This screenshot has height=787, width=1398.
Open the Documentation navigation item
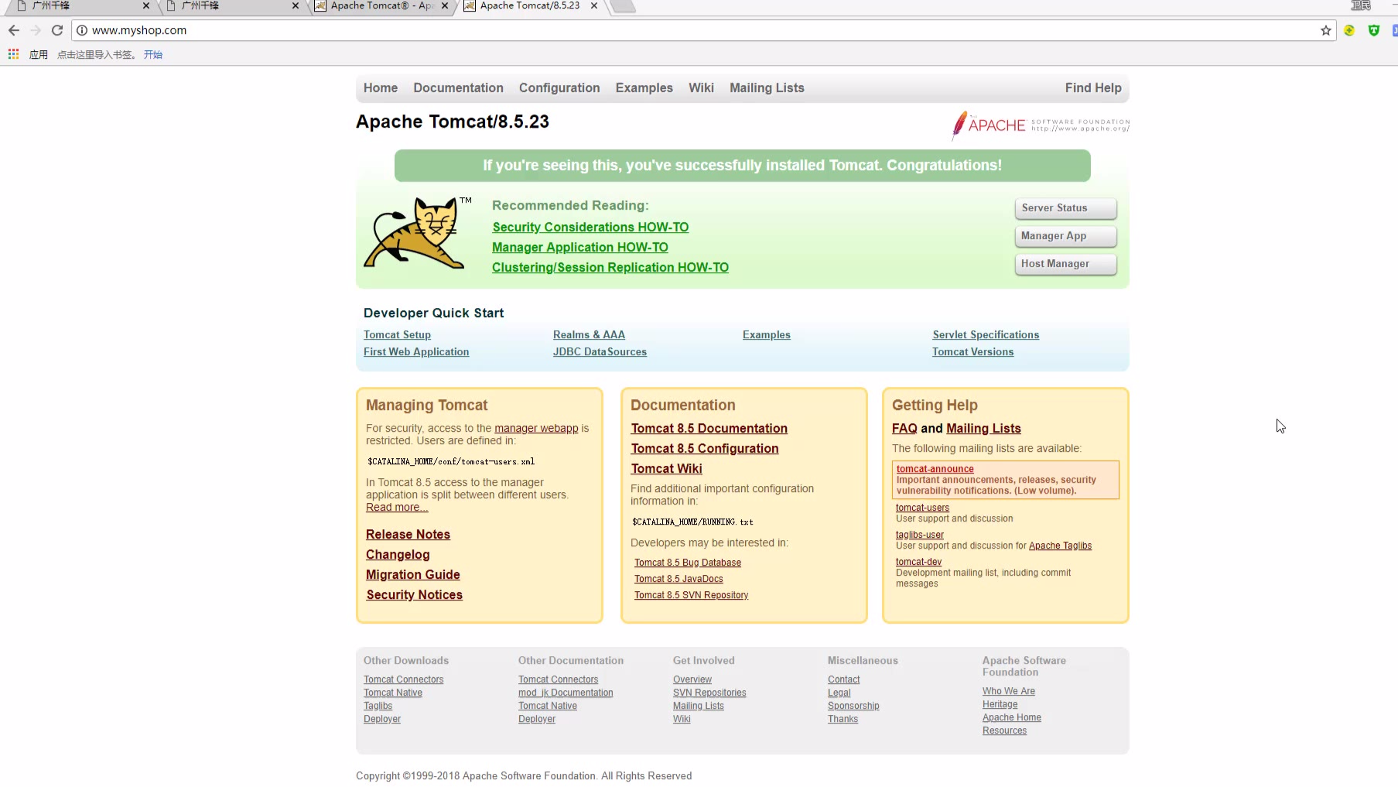(x=458, y=88)
